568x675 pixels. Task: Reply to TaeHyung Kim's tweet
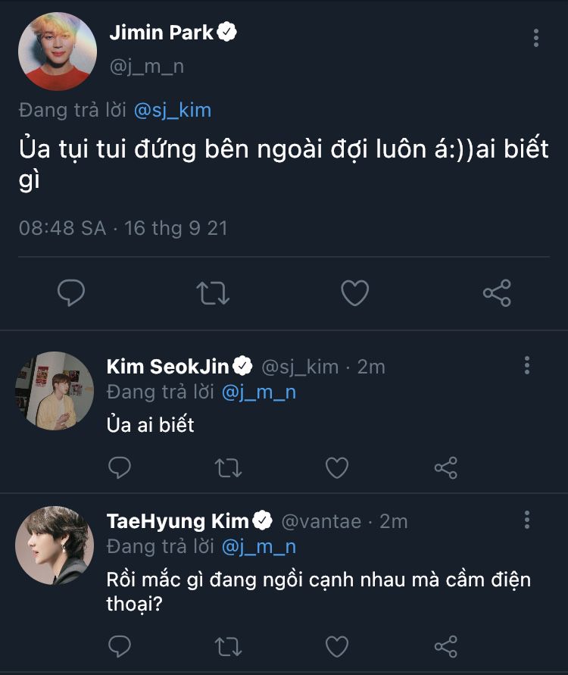[120, 645]
